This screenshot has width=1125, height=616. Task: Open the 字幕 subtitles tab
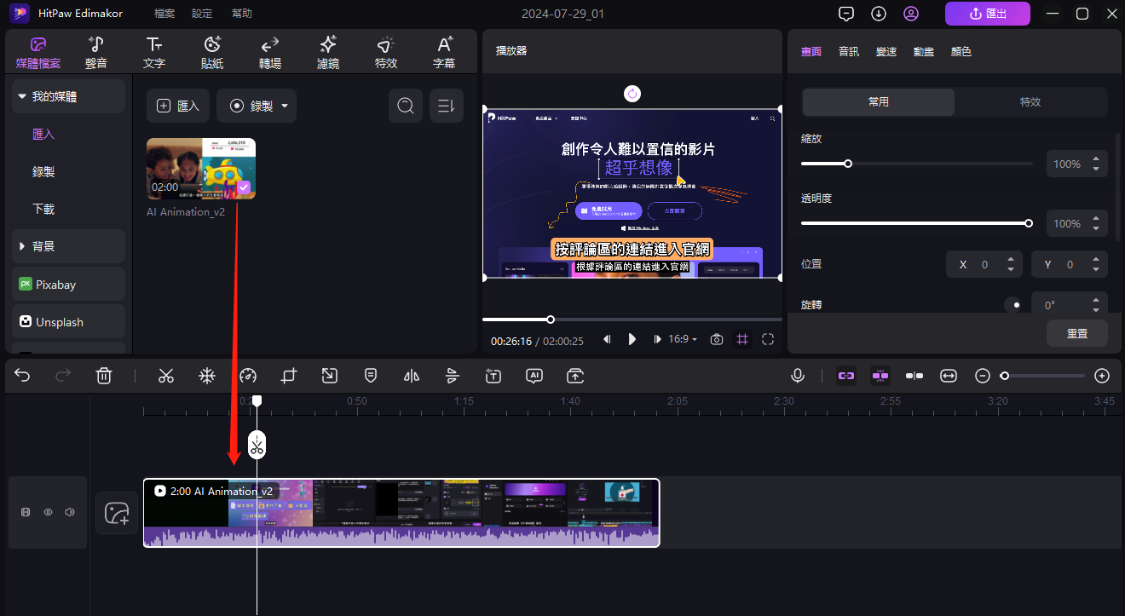(x=444, y=53)
